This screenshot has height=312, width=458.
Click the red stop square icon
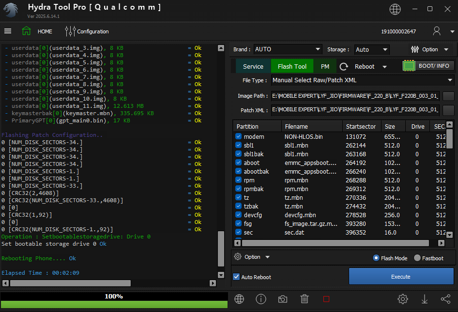[x=326, y=299]
